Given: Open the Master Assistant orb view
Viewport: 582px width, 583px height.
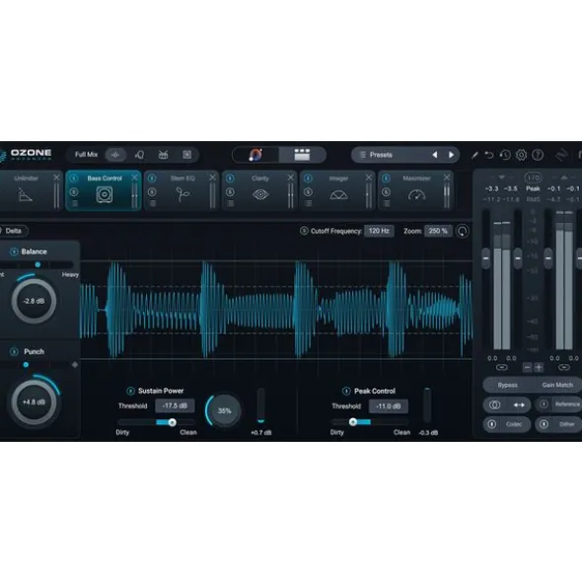Looking at the screenshot, I should [x=255, y=155].
